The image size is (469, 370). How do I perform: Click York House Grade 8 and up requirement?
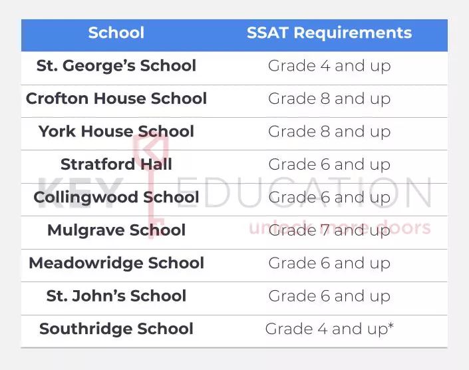point(329,132)
